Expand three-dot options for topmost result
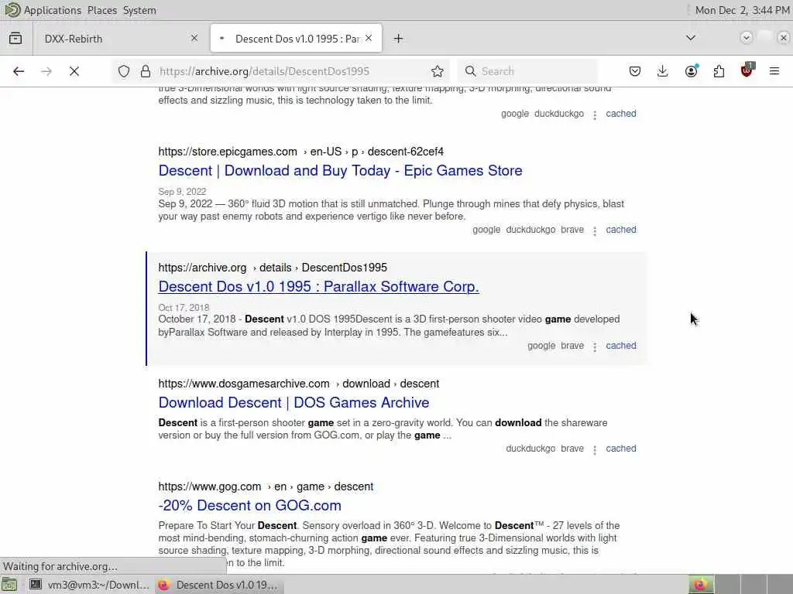The image size is (793, 594). coord(595,114)
